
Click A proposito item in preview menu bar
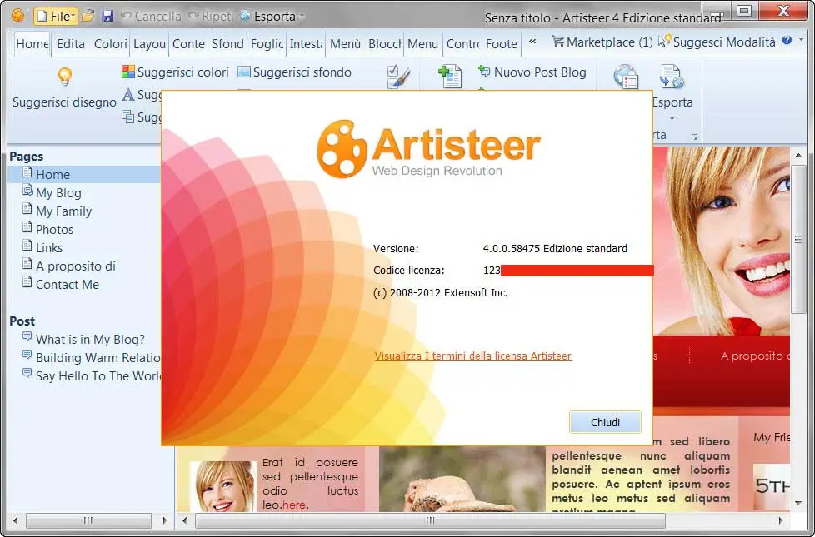(x=755, y=356)
